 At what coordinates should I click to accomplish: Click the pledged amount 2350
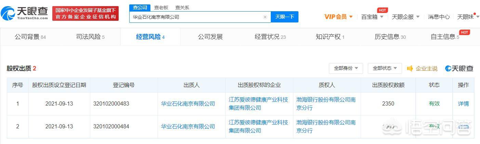coord(388,104)
